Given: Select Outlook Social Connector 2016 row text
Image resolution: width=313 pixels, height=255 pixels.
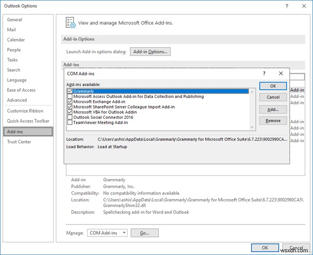Looking at the screenshot, I should click(103, 117).
